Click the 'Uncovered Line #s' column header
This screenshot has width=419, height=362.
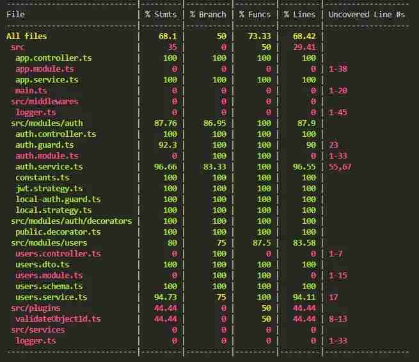[367, 15]
